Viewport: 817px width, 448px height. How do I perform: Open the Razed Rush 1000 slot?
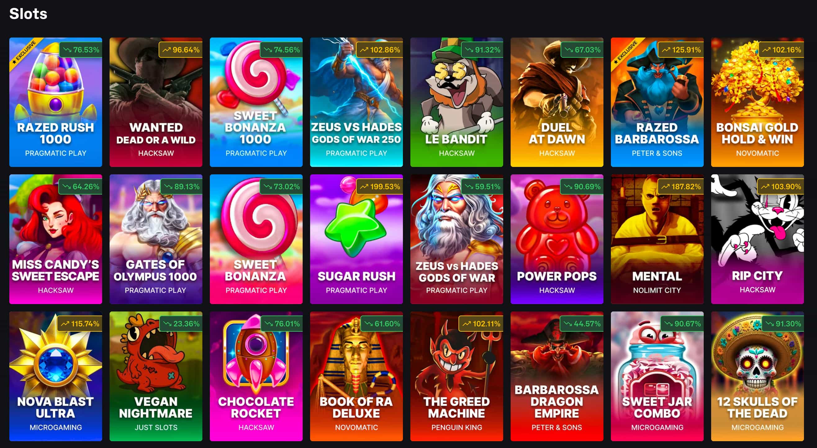56,102
